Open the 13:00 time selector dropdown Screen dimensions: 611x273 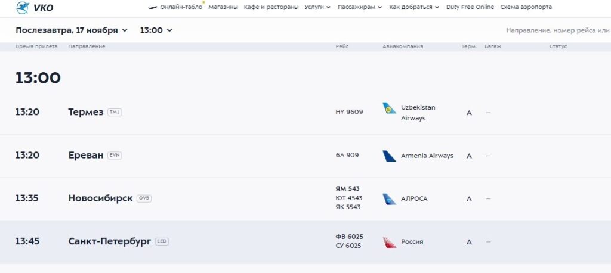click(x=156, y=30)
